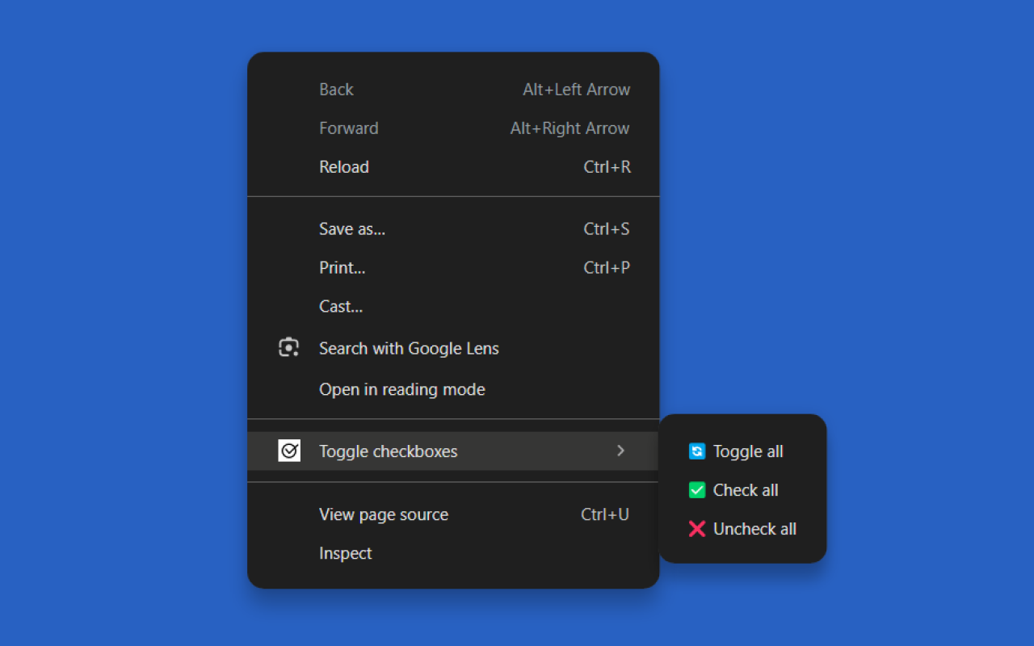1034x646 pixels.
Task: Click the circled checkmark icon in the menu
Action: click(289, 451)
